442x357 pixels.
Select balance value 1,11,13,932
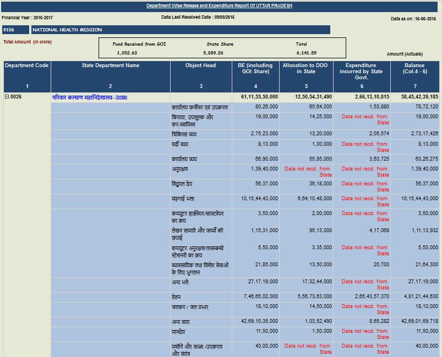pyautogui.click(x=425, y=230)
